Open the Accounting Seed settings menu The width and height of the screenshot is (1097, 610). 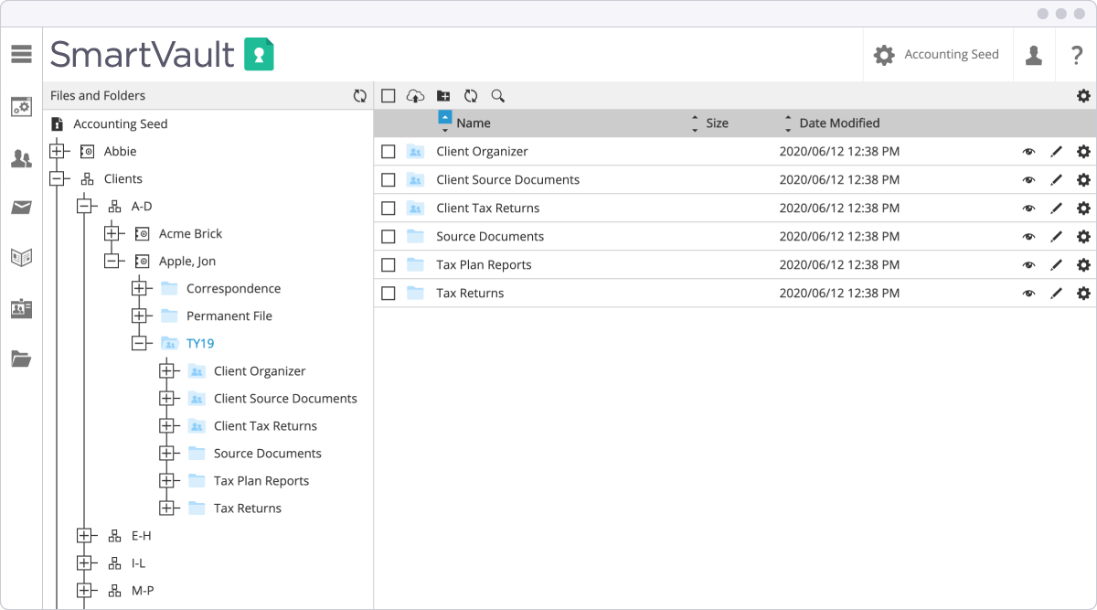(x=884, y=54)
